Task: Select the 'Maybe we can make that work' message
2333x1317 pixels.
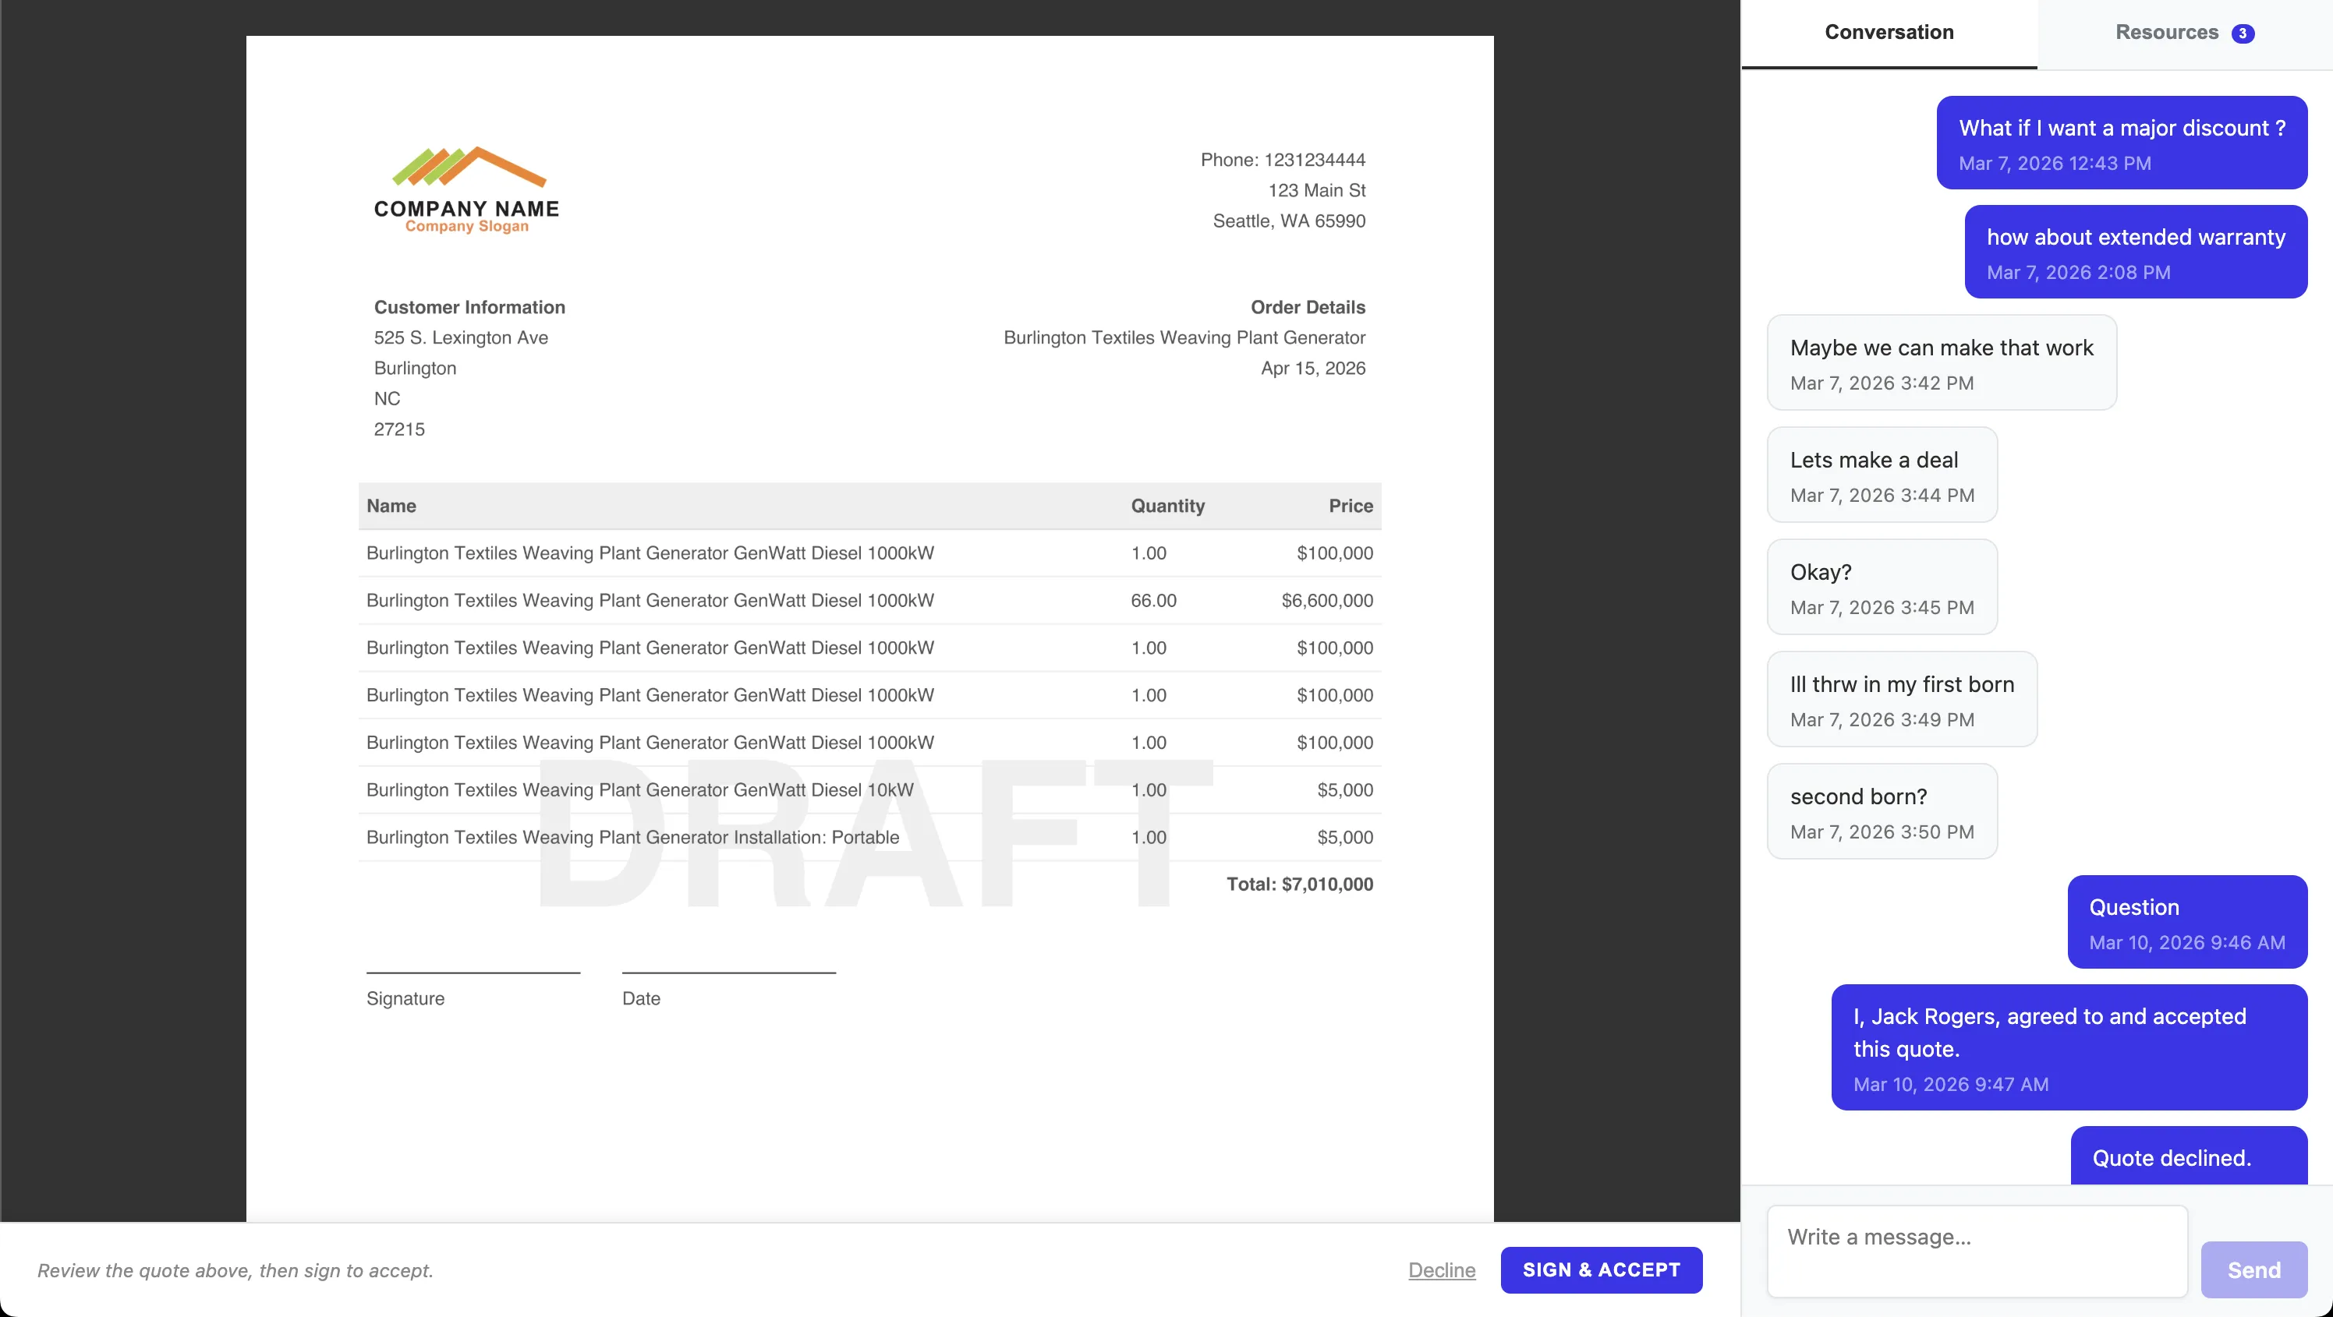Action: click(1941, 362)
